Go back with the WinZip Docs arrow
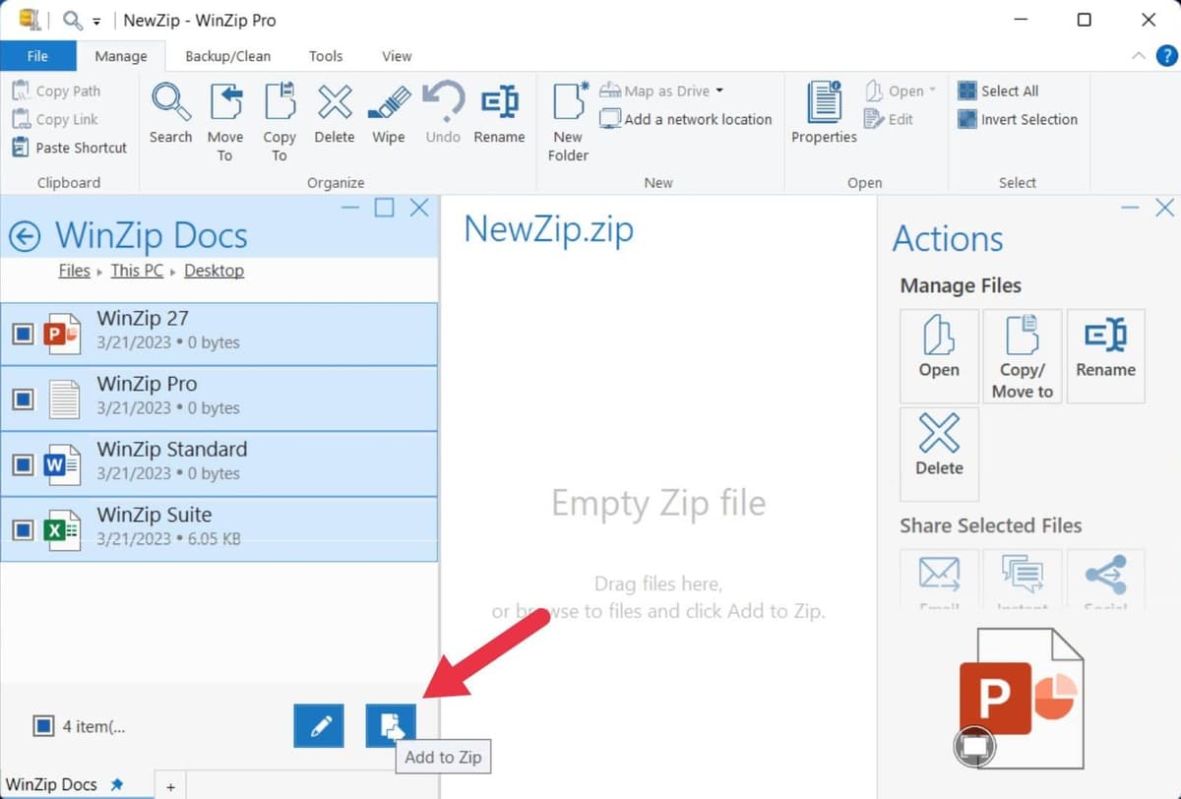The image size is (1181, 799). click(25, 236)
